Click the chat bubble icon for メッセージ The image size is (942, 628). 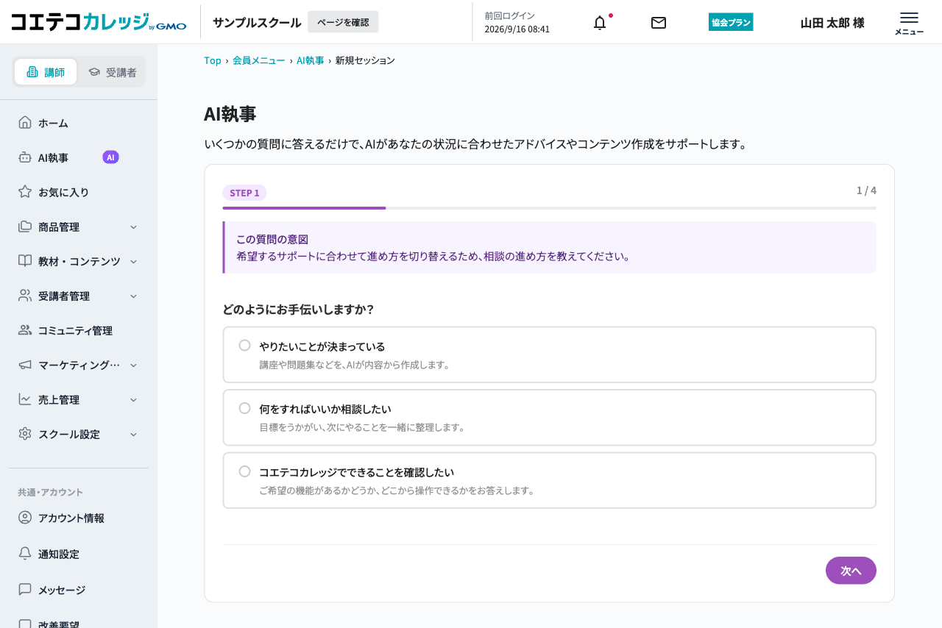point(25,589)
